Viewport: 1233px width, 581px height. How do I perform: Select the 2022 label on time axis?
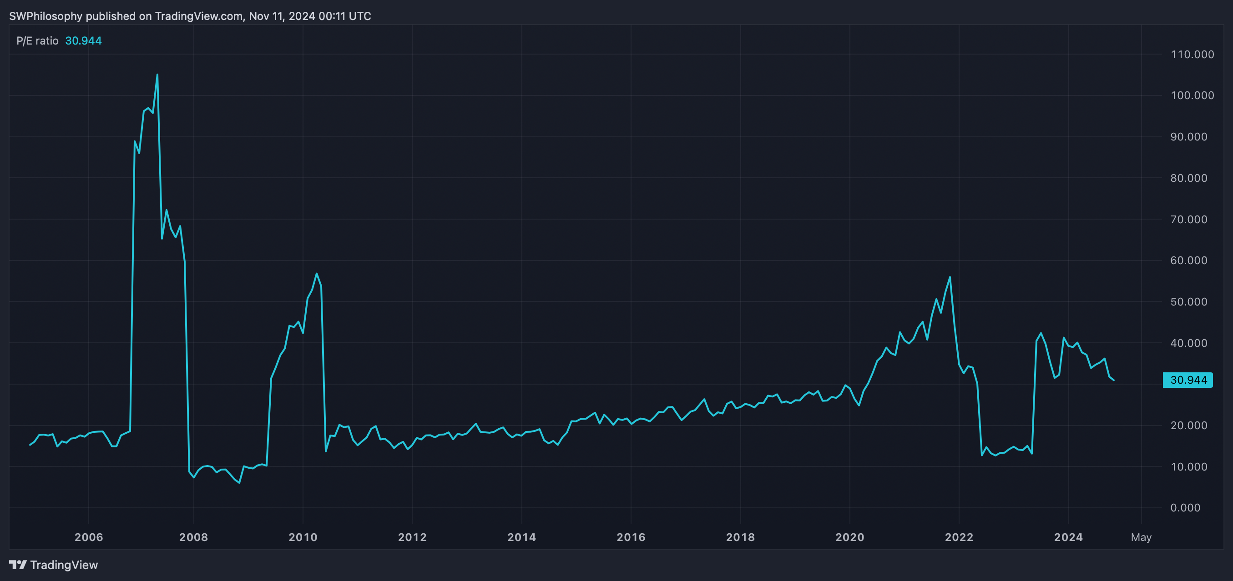pyautogui.click(x=959, y=537)
